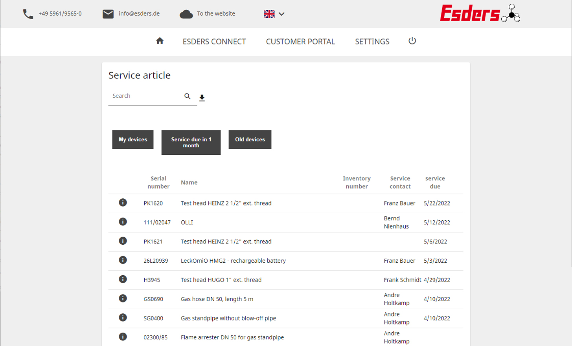Open info for 02300/85 flame arrester row
The height and width of the screenshot is (346, 572).
pos(123,337)
